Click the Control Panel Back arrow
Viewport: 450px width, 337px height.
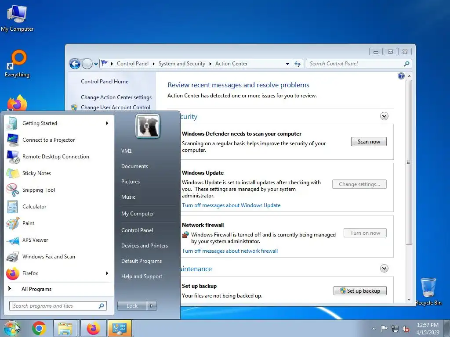(75, 64)
